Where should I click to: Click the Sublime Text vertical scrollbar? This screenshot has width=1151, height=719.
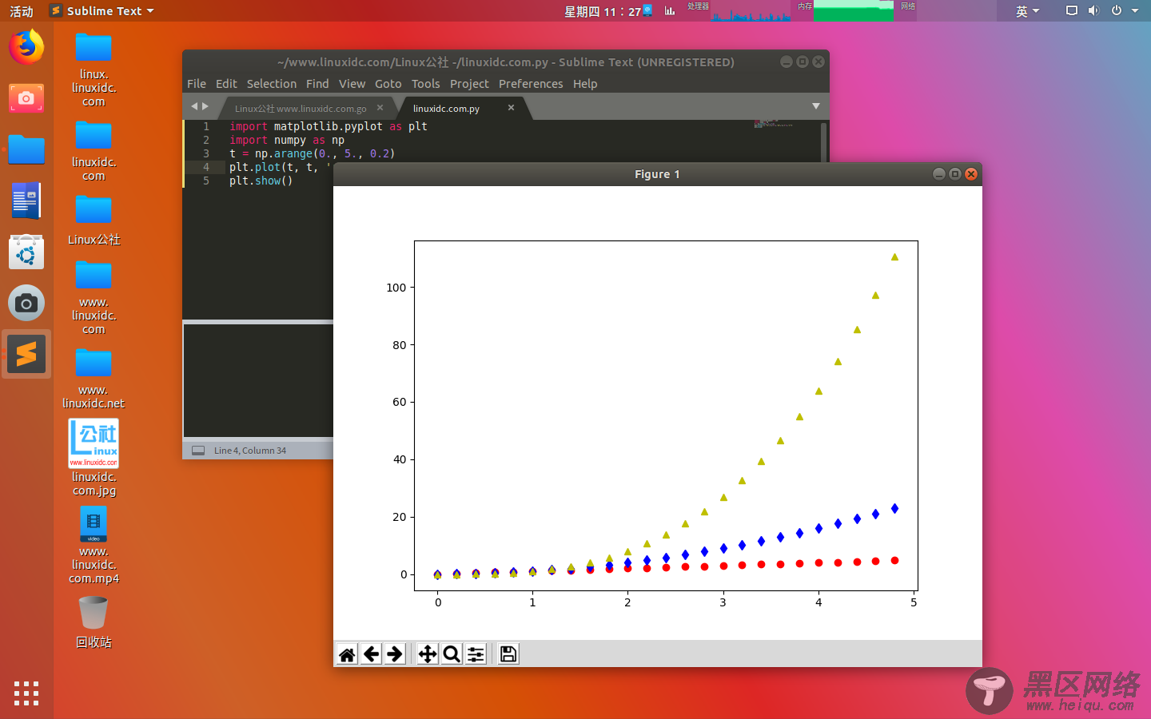click(x=823, y=141)
